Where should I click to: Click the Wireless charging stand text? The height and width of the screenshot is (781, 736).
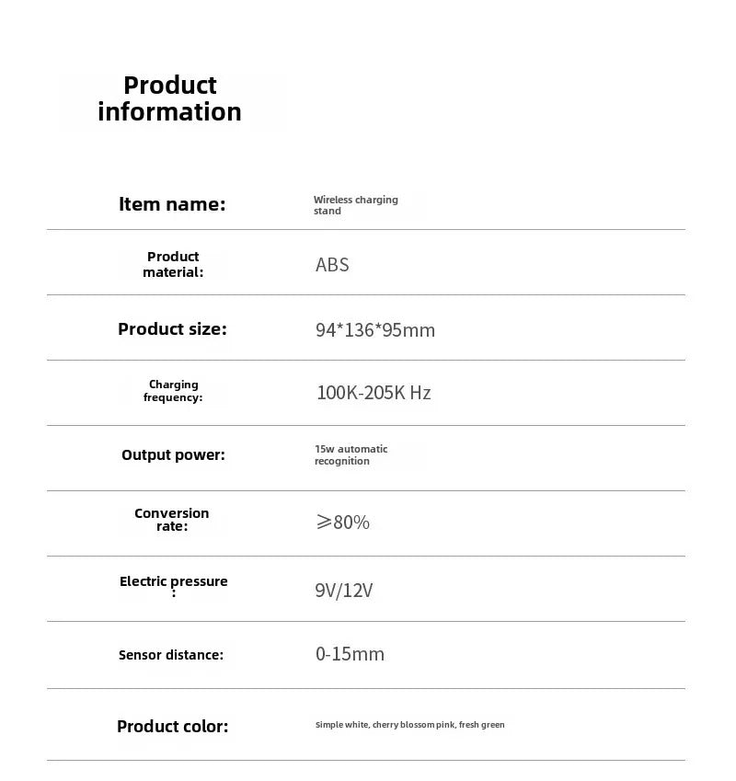pyautogui.click(x=355, y=205)
